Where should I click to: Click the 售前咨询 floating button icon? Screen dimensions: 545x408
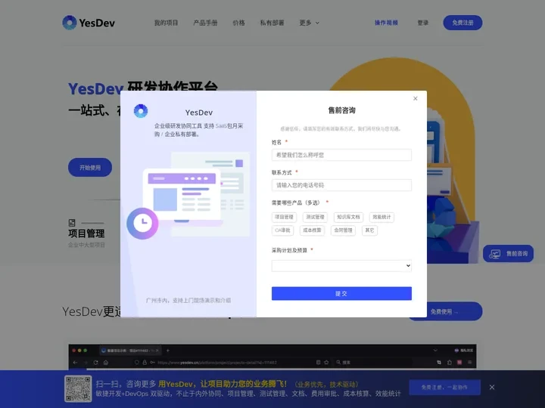point(494,254)
